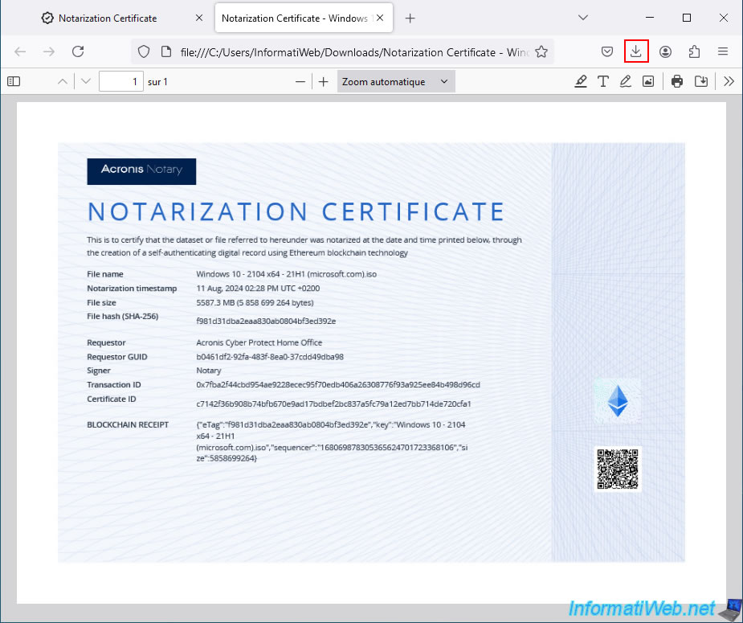The image size is (743, 623).
Task: Click the Ethereum logo on the certificate
Action: tap(618, 401)
